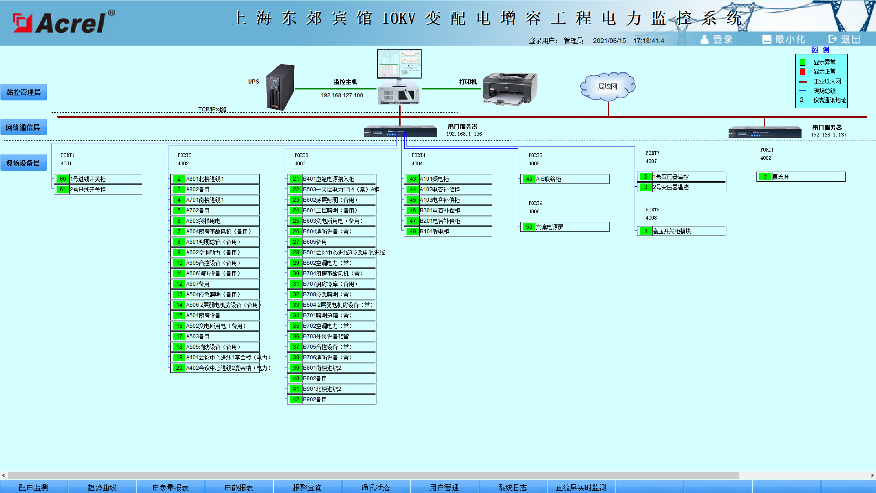Click status indicator 60 for 1号进线开关柜
Image resolution: width=876 pixels, height=493 pixels.
click(63, 179)
